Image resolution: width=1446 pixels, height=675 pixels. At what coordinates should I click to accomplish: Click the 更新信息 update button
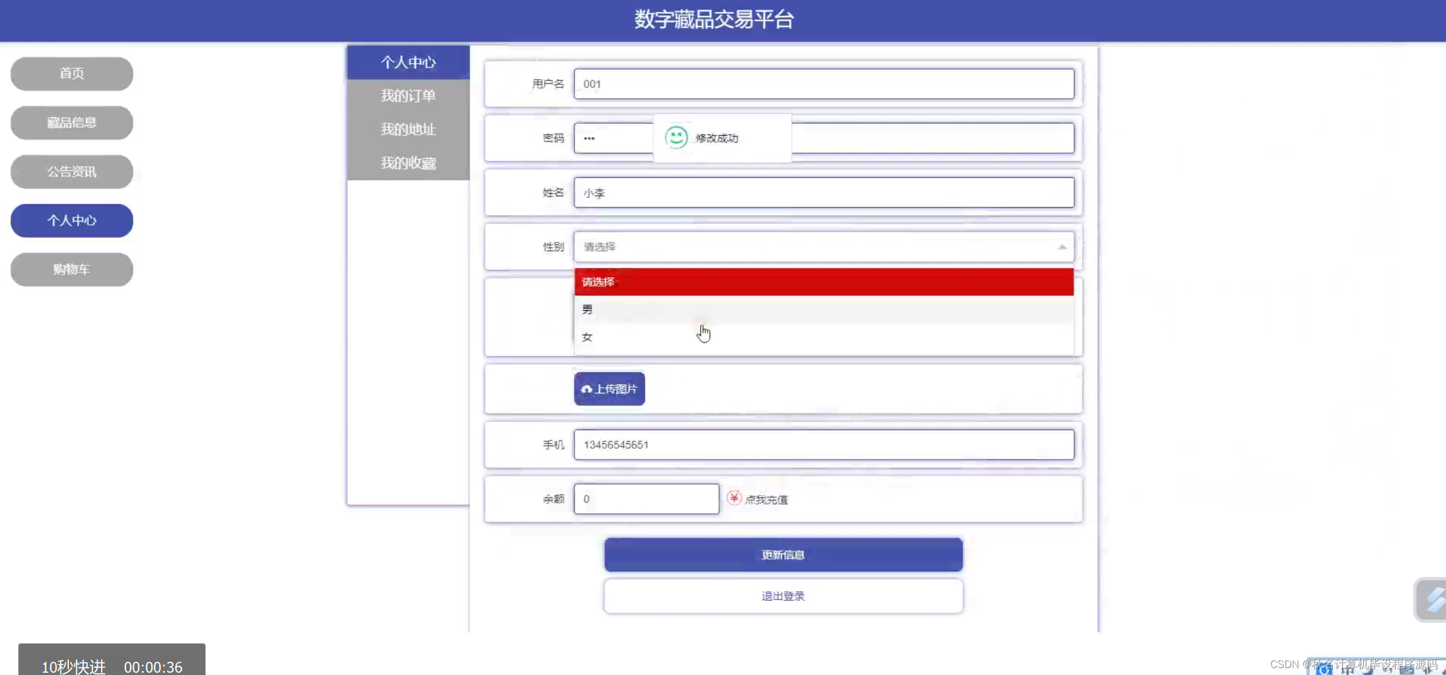782,555
